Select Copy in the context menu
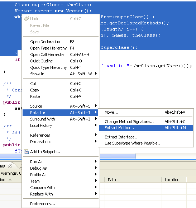The height and width of the screenshot is (208, 196). click(61, 90)
